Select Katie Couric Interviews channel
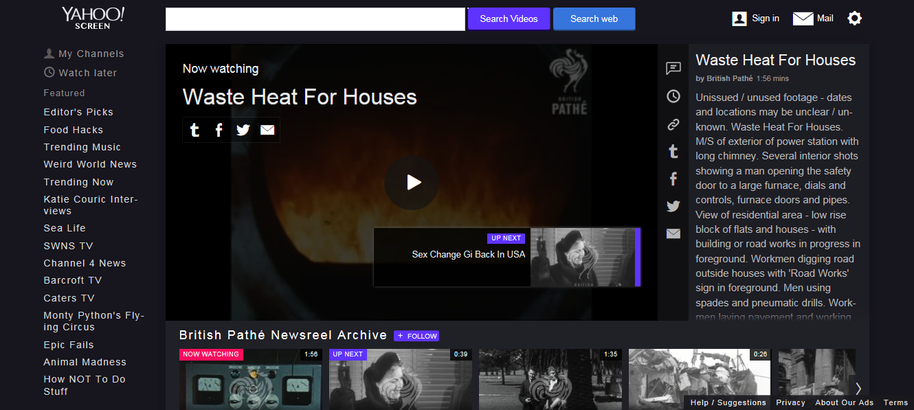The height and width of the screenshot is (410, 914). [x=91, y=205]
